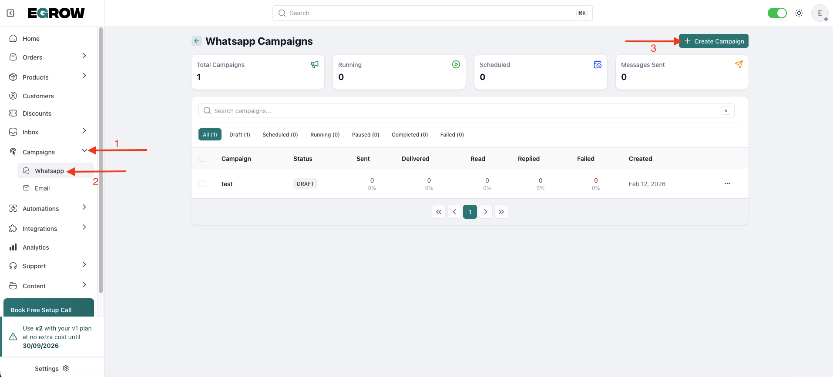Click the sidebar vertical scrollbar

[101, 160]
